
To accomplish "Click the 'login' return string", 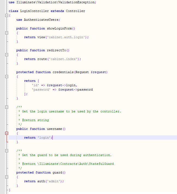I will 44,138.
